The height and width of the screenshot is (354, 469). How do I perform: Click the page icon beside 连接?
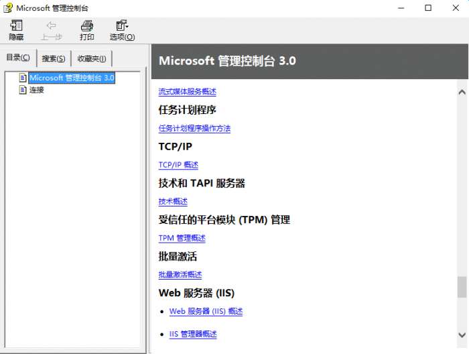tap(23, 90)
